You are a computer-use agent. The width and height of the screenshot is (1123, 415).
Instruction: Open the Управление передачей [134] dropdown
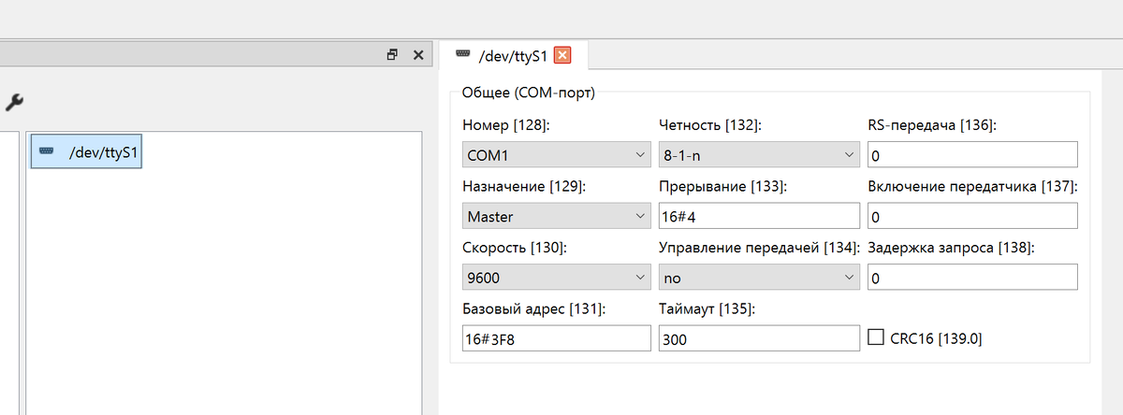(759, 278)
